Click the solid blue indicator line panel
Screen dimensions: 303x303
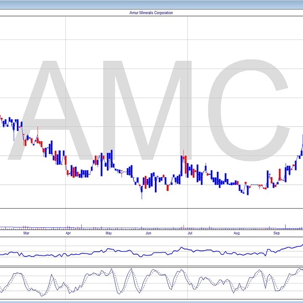point(151,252)
